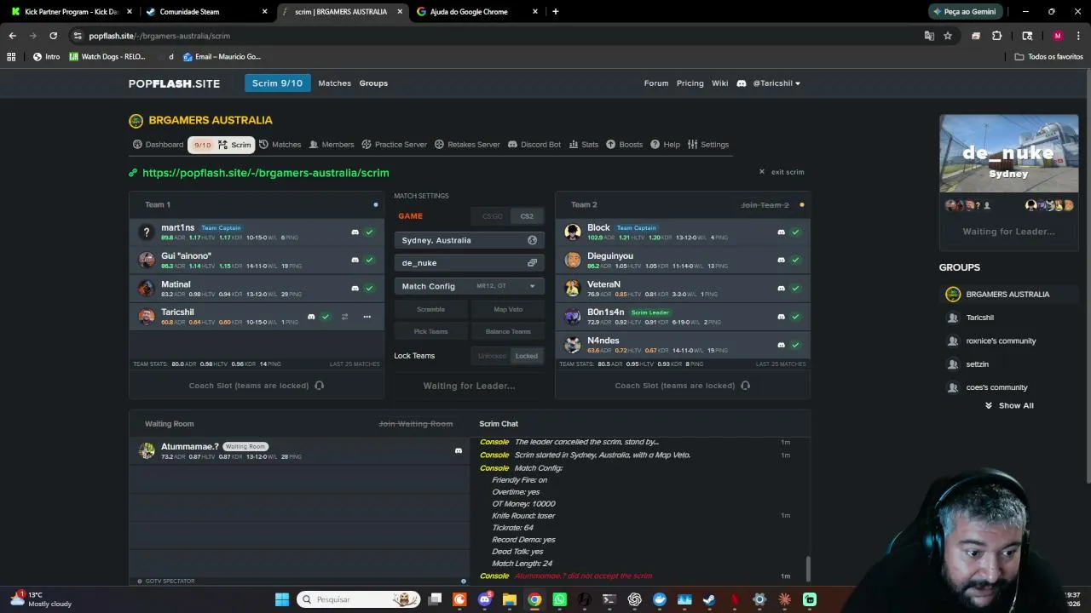Select CS2 in the game toggle
Viewport: 1091px width, 613px height.
(x=527, y=216)
